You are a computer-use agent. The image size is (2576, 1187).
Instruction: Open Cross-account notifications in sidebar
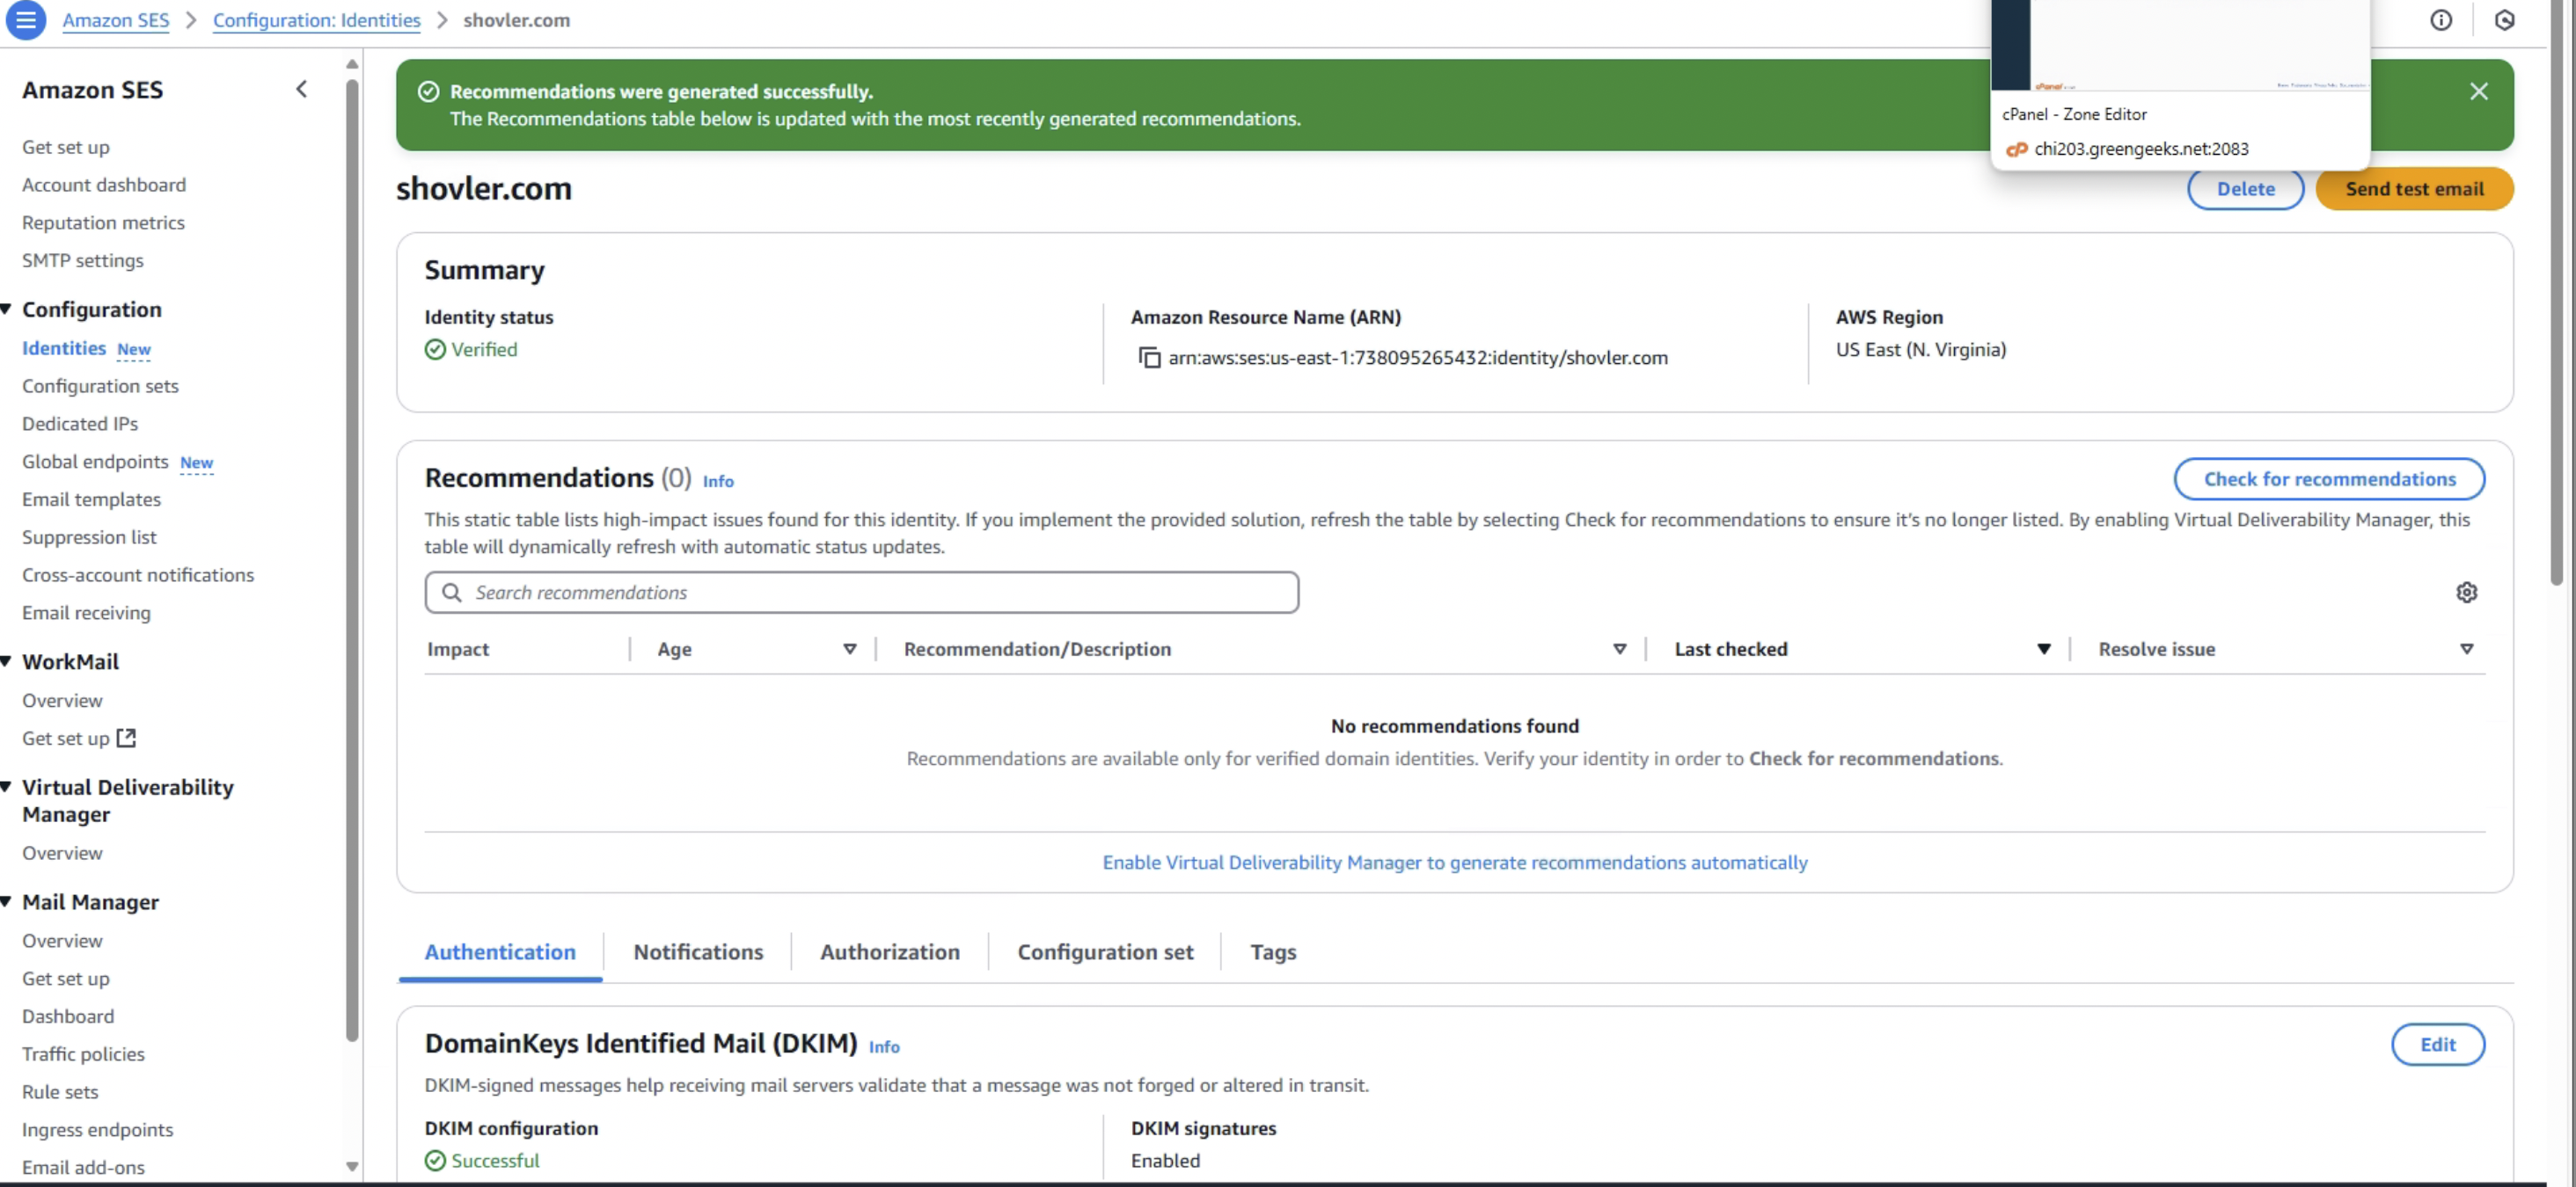tap(138, 576)
